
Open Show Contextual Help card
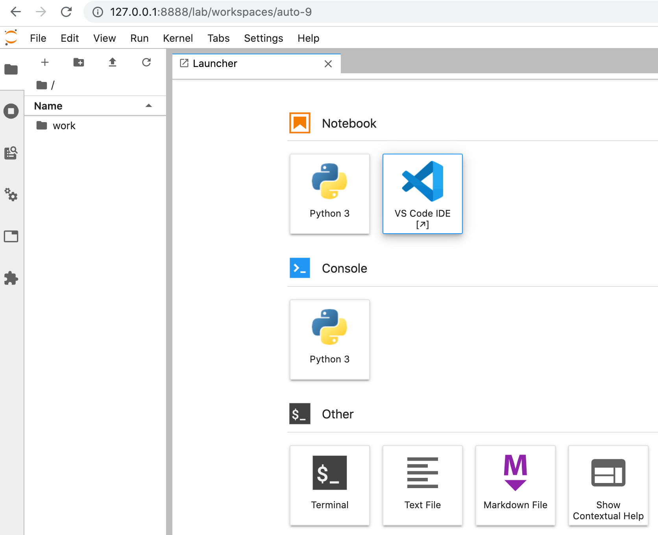click(x=608, y=485)
